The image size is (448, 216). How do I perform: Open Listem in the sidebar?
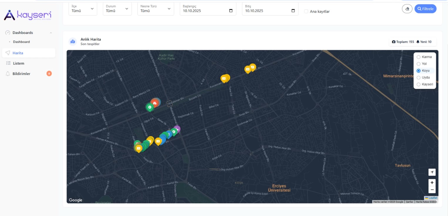19,63
